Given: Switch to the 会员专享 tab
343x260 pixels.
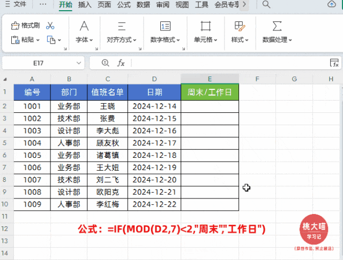Looking at the screenshot, I should click(227, 4).
